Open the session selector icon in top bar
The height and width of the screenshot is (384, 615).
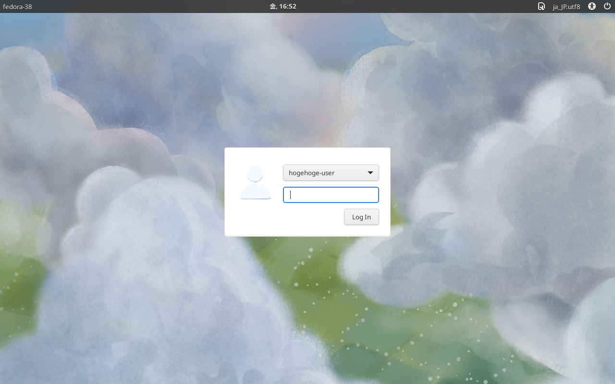pyautogui.click(x=541, y=6)
